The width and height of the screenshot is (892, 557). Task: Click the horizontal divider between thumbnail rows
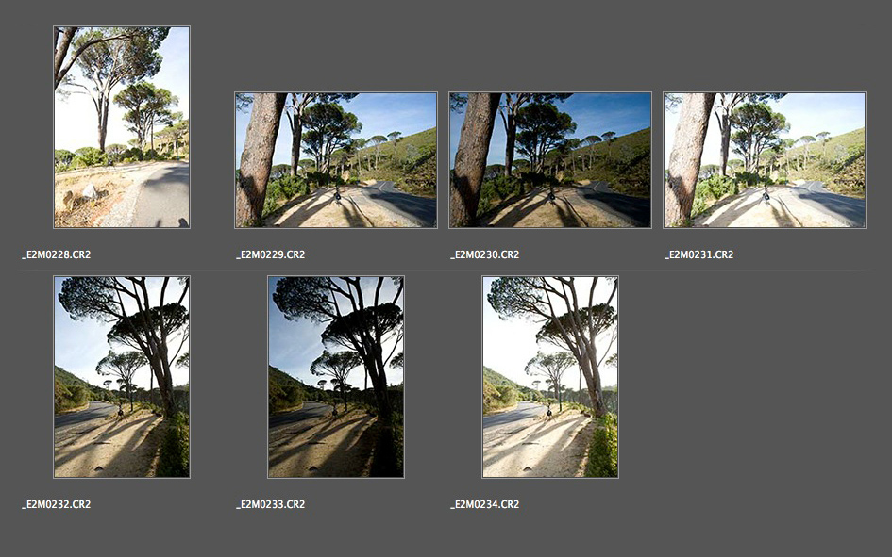[x=444, y=270]
